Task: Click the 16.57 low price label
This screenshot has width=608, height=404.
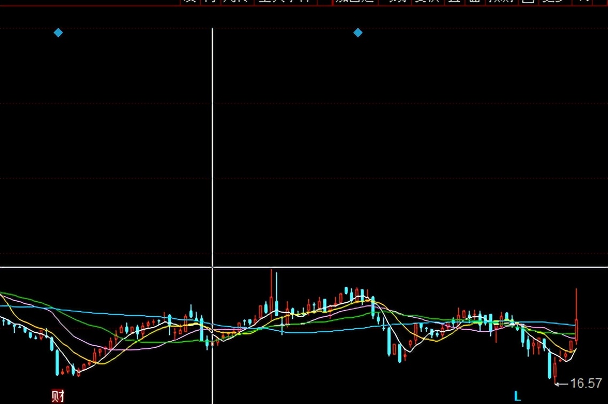Action: click(586, 384)
